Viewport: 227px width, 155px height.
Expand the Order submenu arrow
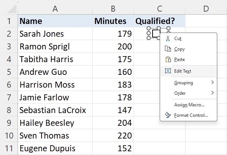pyautogui.click(x=212, y=93)
